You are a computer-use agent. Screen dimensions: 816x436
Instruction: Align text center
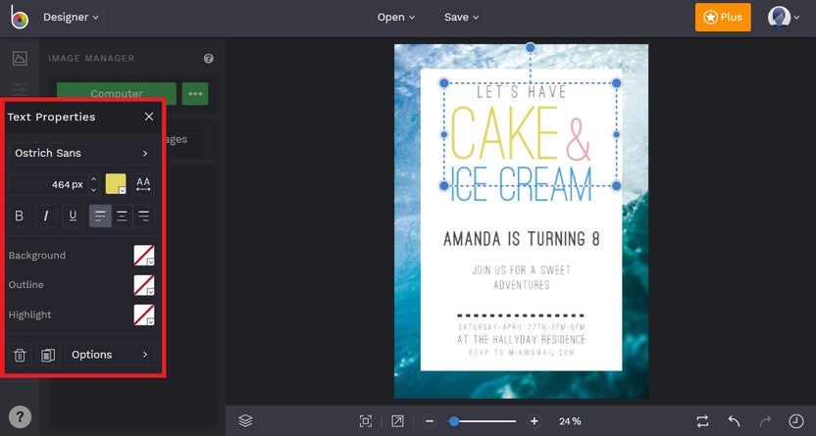click(x=122, y=216)
